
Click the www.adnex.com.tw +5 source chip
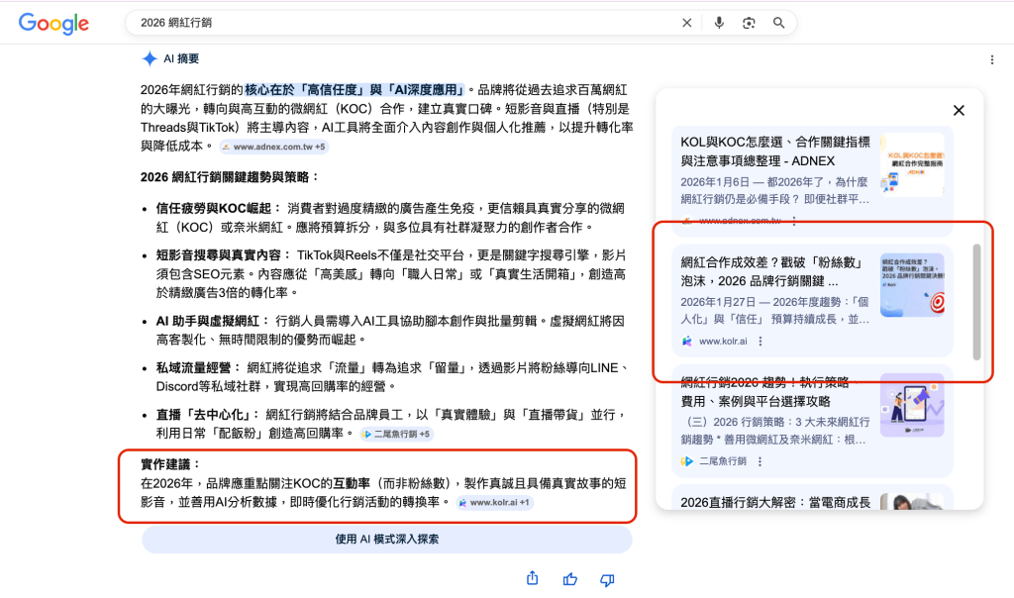[273, 147]
